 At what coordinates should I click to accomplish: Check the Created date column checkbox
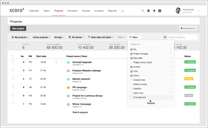131,80
